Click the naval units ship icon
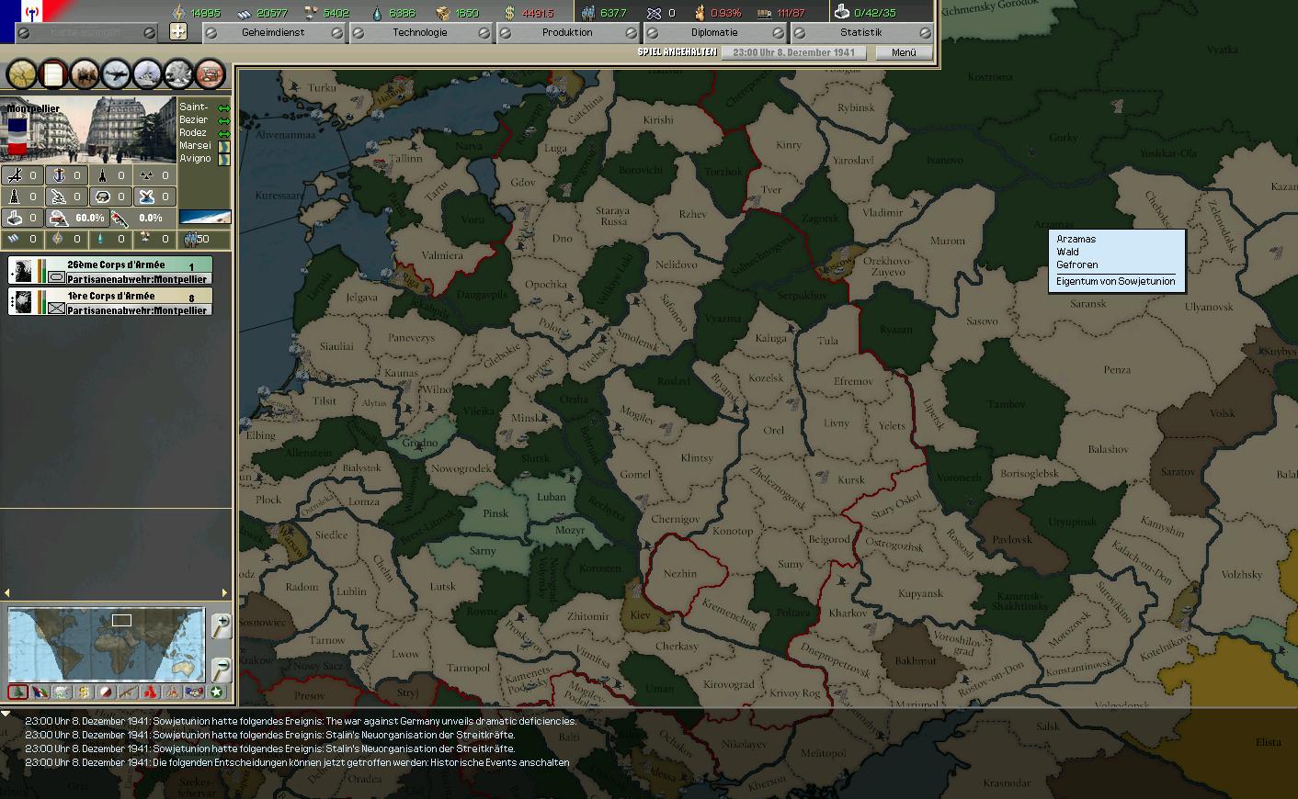This screenshot has width=1298, height=799. 147,73
